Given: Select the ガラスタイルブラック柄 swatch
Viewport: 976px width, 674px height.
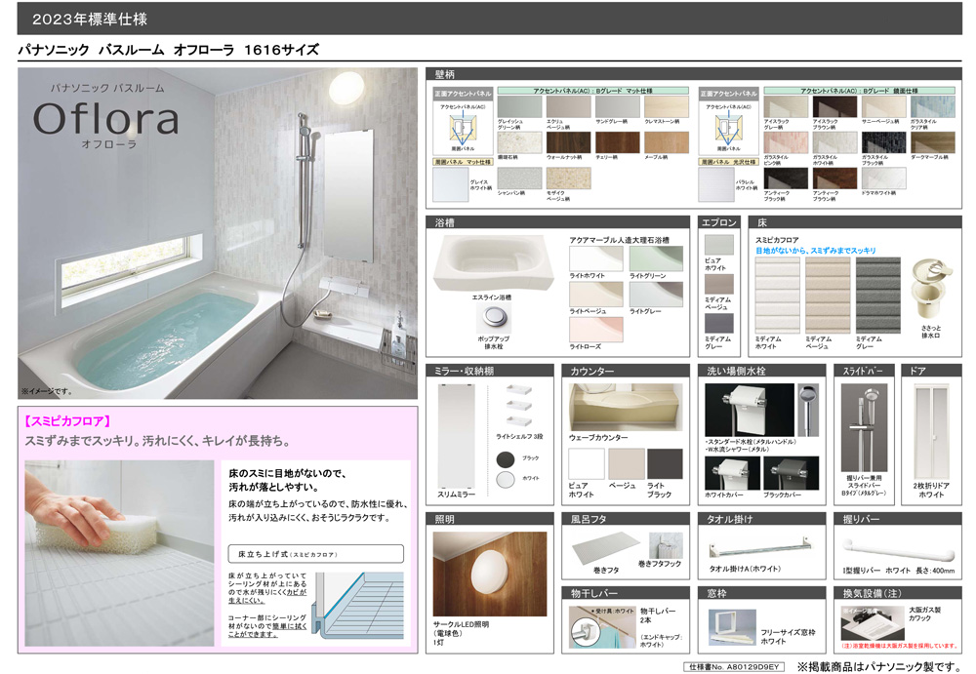Looking at the screenshot, I should tap(884, 142).
